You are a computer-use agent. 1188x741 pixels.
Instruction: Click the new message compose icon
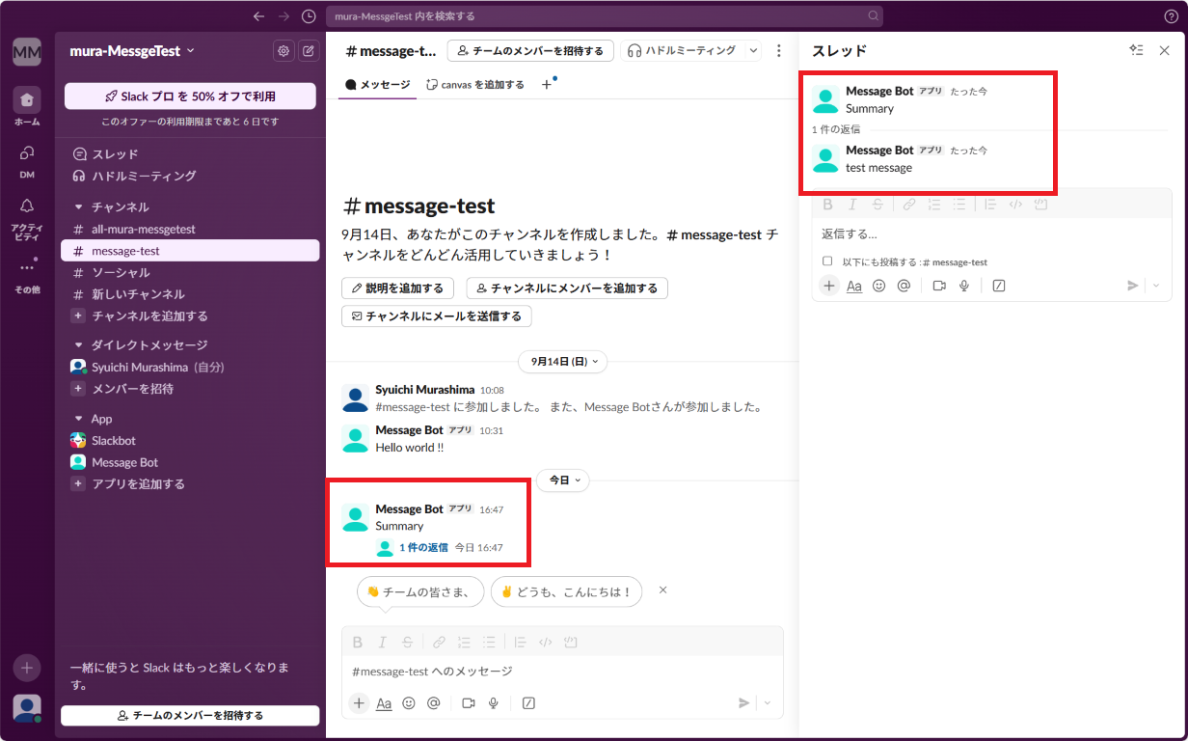[309, 51]
